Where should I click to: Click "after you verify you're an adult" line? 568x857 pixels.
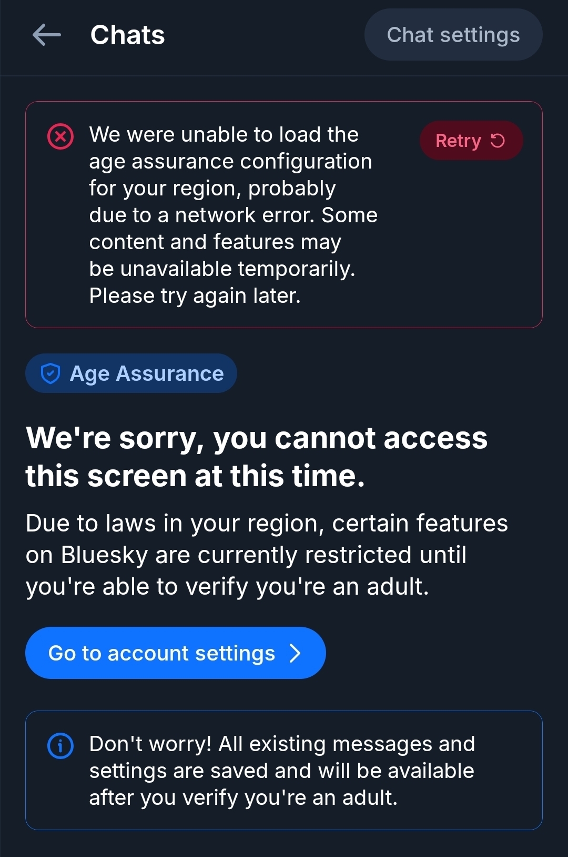pyautogui.click(x=243, y=798)
